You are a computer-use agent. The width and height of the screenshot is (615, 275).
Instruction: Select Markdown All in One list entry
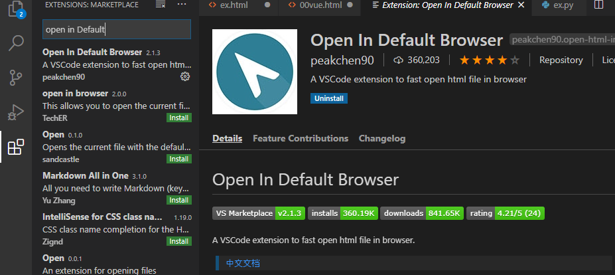[x=117, y=188]
